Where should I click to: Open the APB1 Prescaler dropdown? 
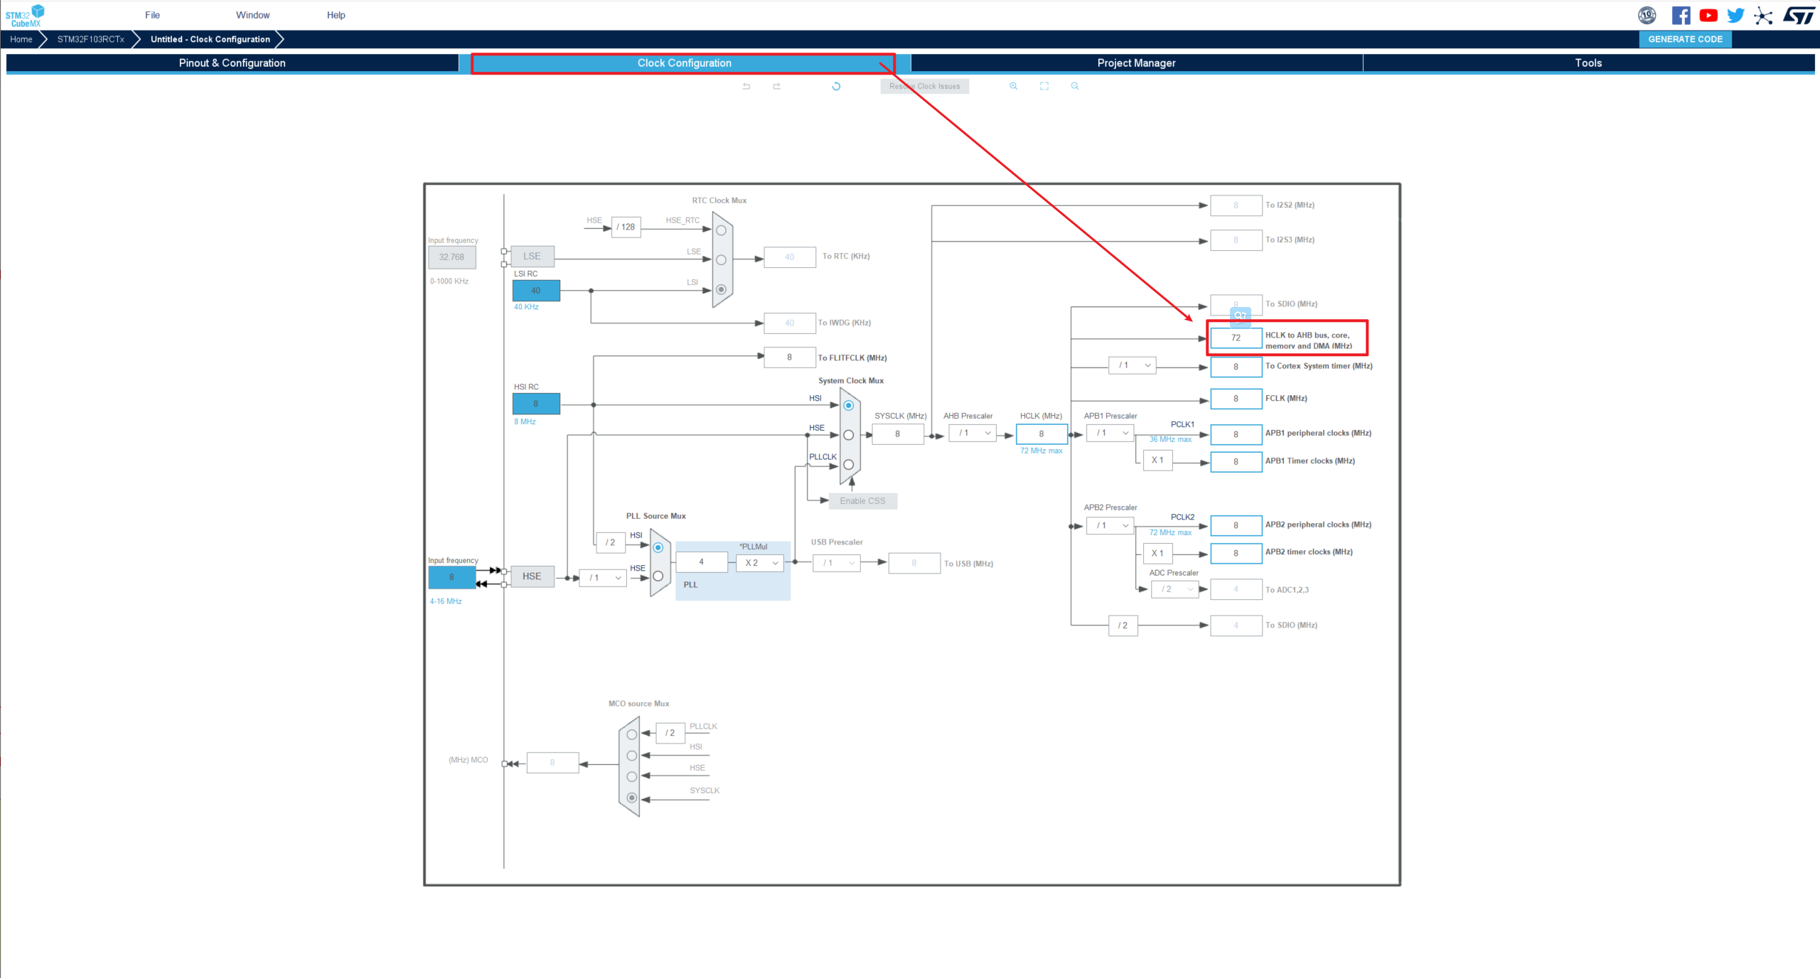coord(1110,433)
